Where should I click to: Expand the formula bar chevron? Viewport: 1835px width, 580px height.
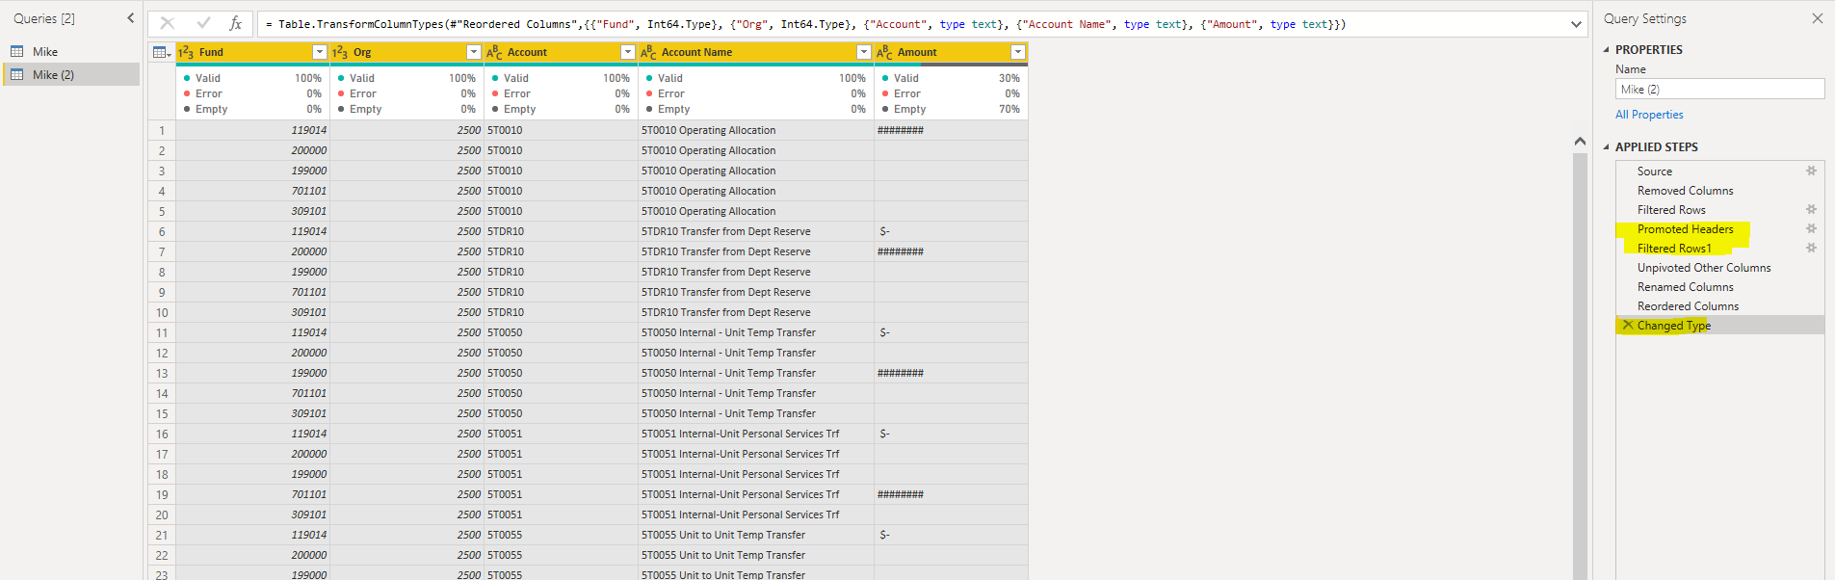(1576, 24)
